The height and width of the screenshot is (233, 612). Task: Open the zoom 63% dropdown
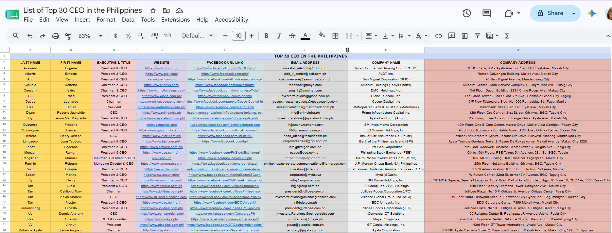(x=90, y=36)
